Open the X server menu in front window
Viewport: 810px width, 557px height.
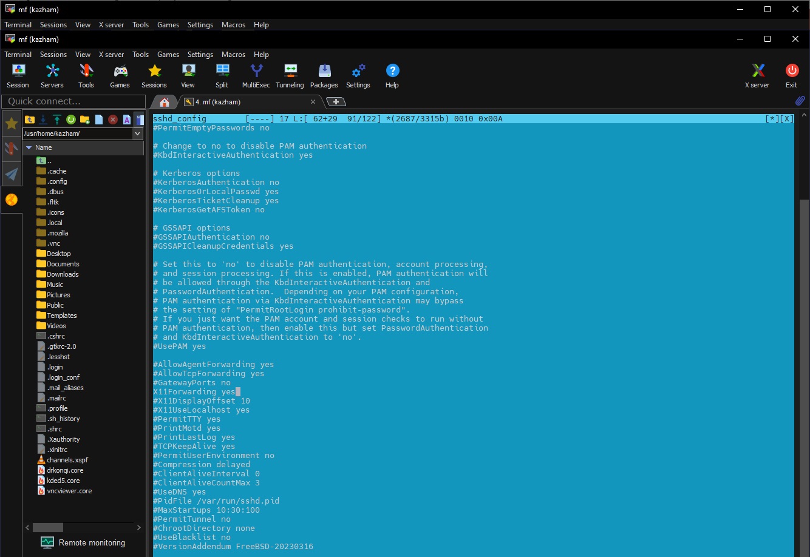click(x=111, y=55)
